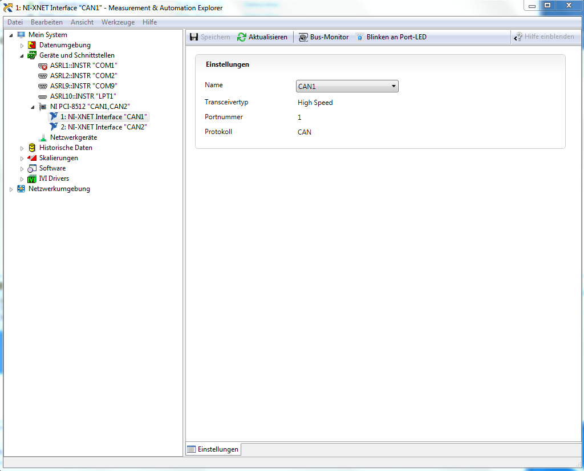
Task: Click the Speichern toolbar label
Action: (x=215, y=37)
